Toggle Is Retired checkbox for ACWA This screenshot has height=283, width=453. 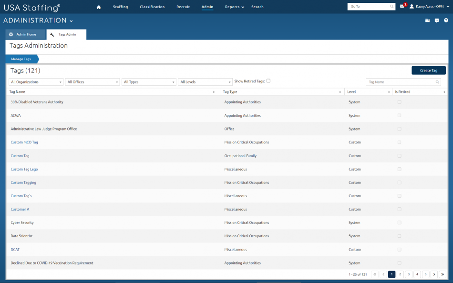(x=400, y=115)
